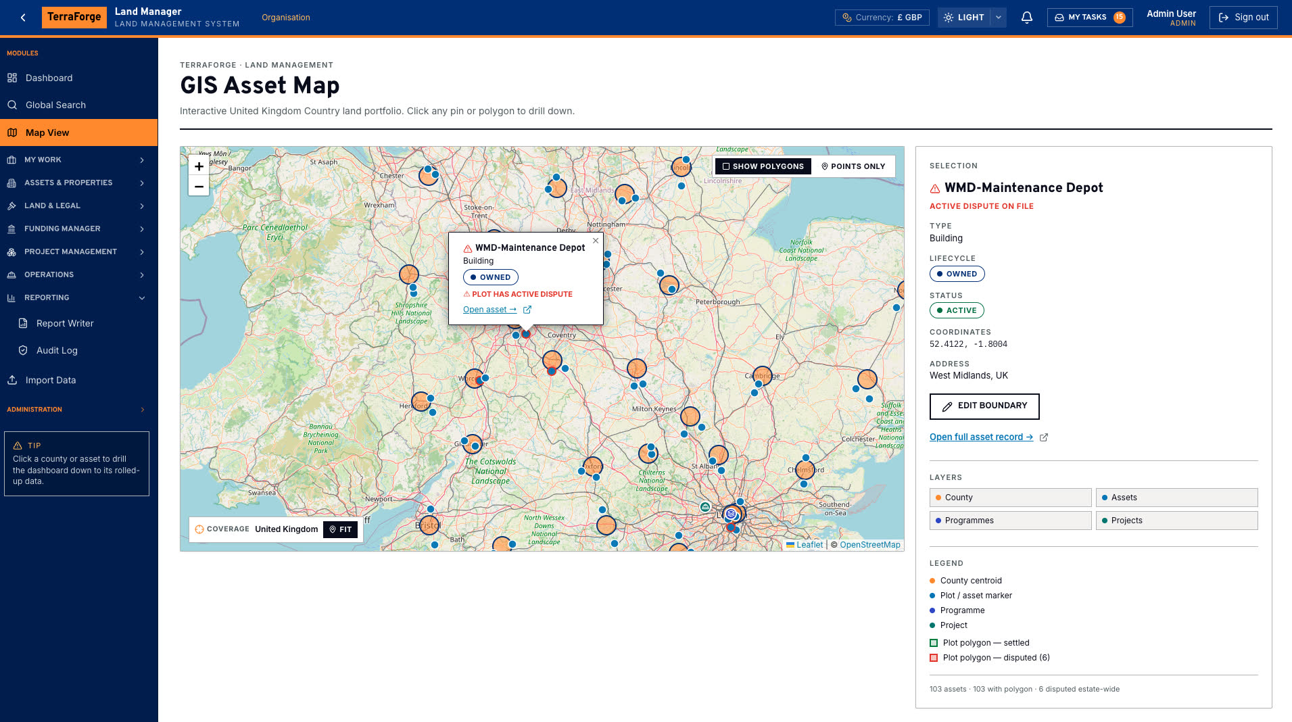Click the Admin User profile
This screenshot has height=722, width=1292.
coord(1171,18)
